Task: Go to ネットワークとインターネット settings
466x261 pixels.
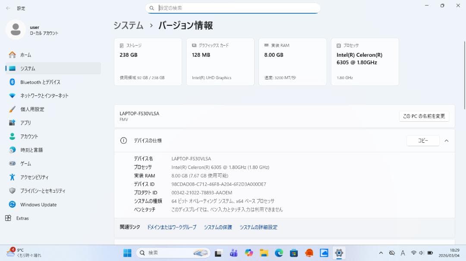Action: 53,96
